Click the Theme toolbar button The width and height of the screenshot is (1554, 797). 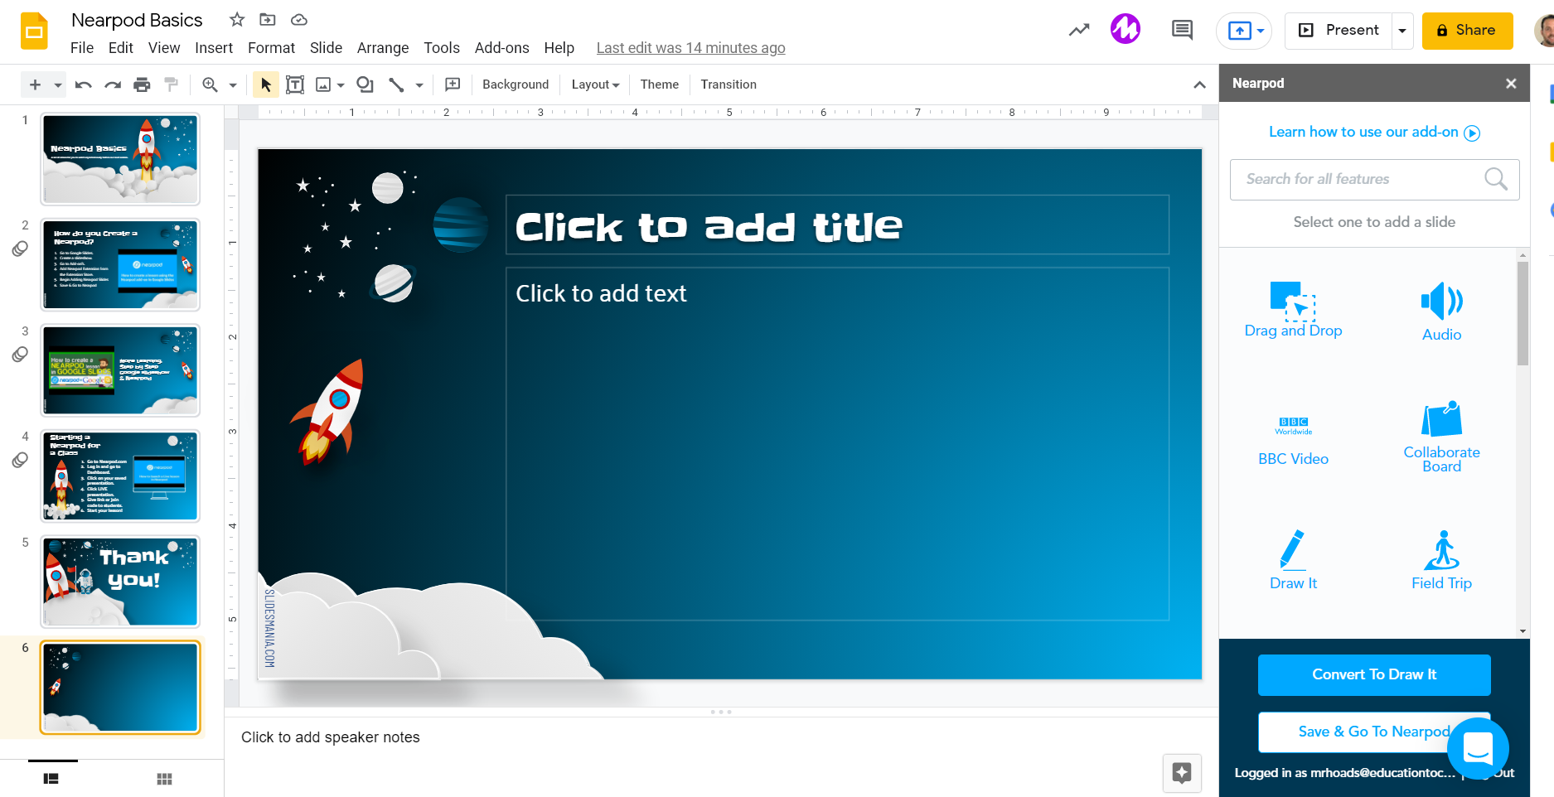[x=660, y=85]
